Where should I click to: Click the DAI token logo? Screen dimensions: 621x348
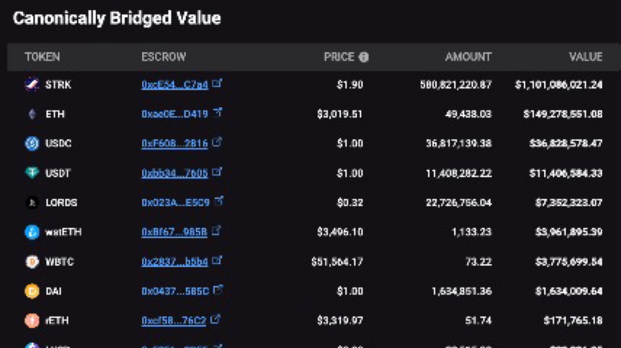point(32,291)
